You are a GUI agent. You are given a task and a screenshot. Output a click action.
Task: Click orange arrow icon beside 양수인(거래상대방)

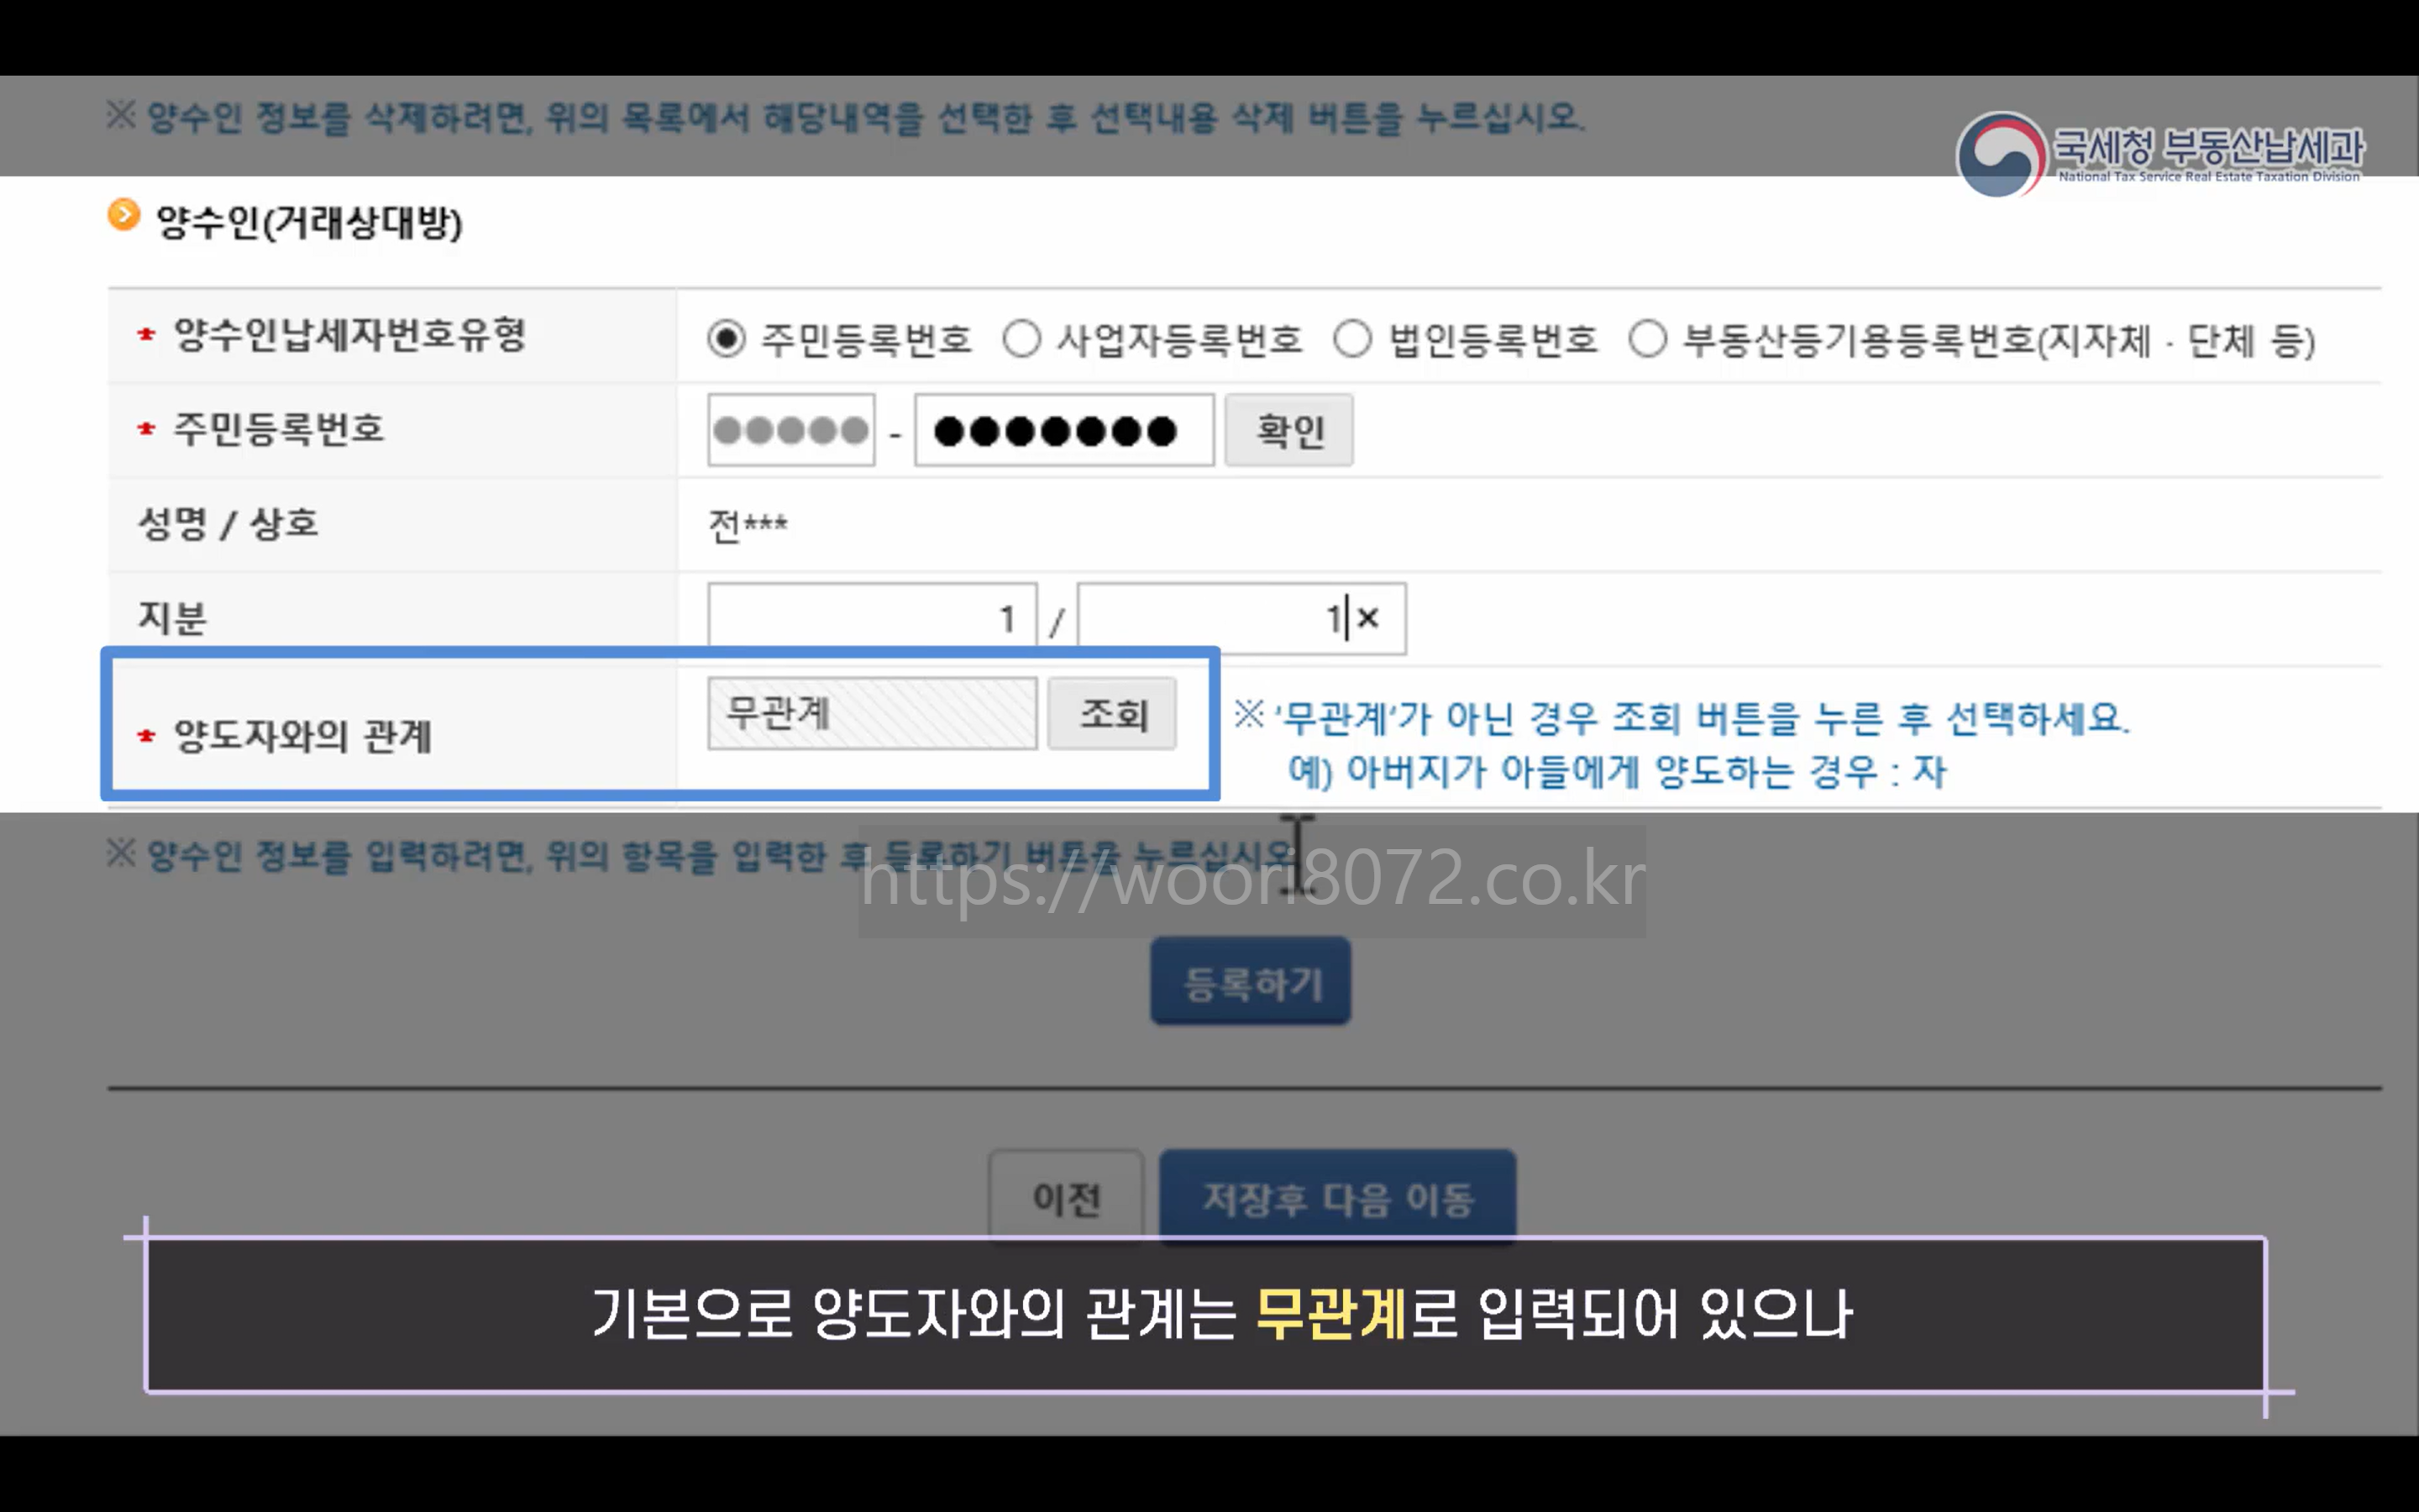124,215
